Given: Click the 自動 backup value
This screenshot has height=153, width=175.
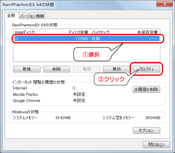Looking at the screenshot, I should [x=96, y=39].
